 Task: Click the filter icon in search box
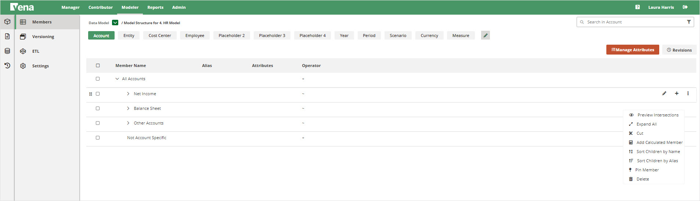click(x=689, y=22)
